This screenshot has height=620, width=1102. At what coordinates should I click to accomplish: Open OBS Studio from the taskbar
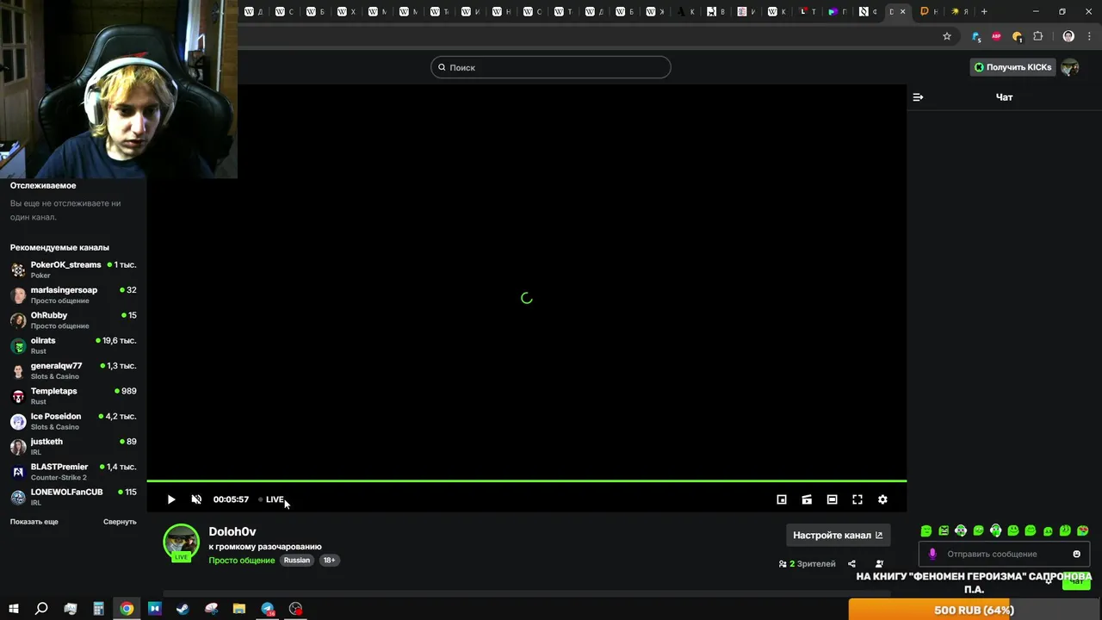pyautogui.click(x=296, y=609)
